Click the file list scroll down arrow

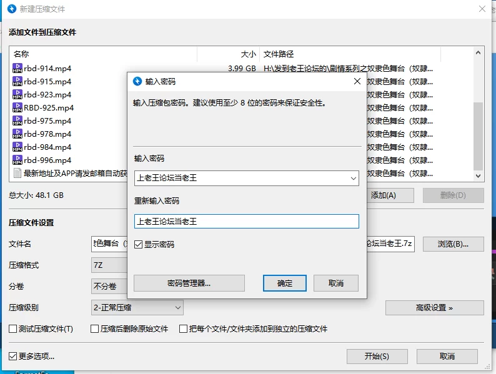tap(478, 176)
